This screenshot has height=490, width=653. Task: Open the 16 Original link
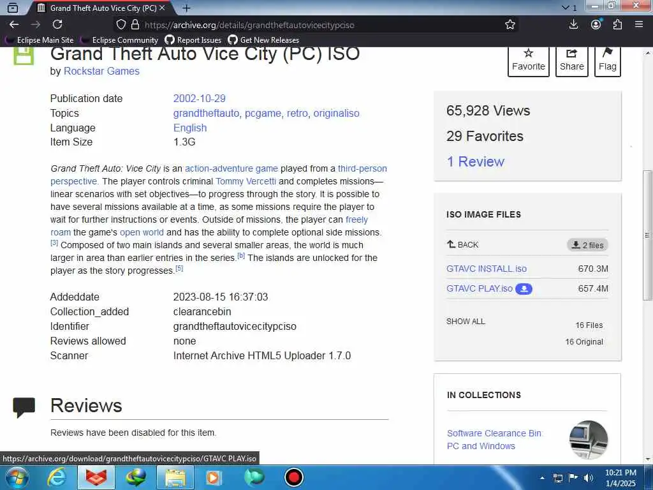tap(584, 342)
